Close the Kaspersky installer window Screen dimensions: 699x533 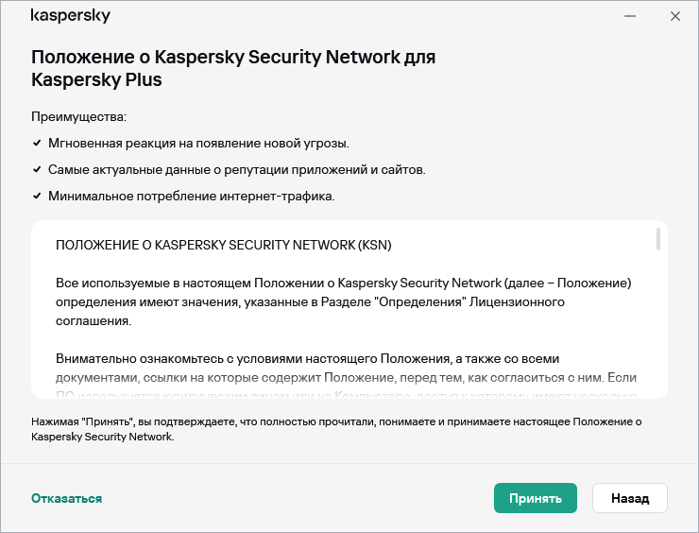674,16
